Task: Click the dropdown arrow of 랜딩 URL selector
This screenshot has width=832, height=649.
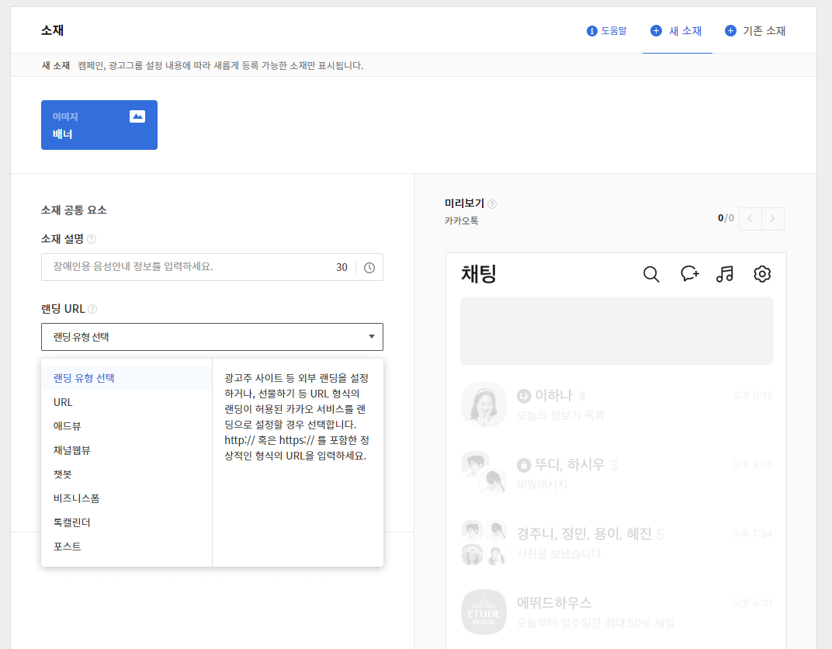Action: click(x=372, y=336)
